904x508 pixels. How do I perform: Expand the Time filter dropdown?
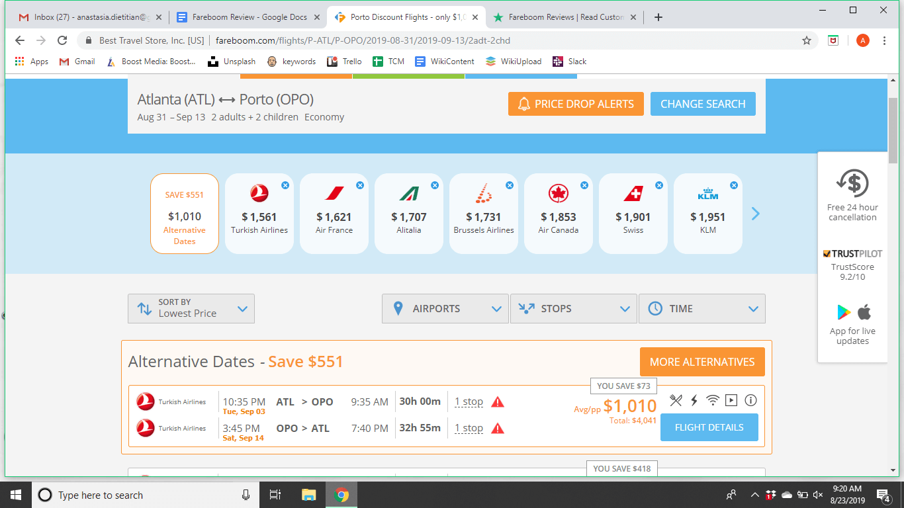pos(702,308)
